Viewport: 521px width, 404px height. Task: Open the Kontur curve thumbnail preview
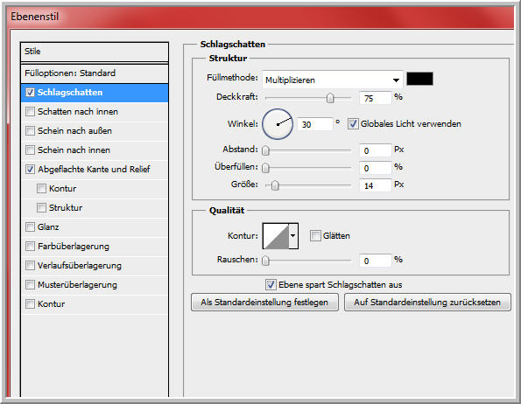click(276, 236)
